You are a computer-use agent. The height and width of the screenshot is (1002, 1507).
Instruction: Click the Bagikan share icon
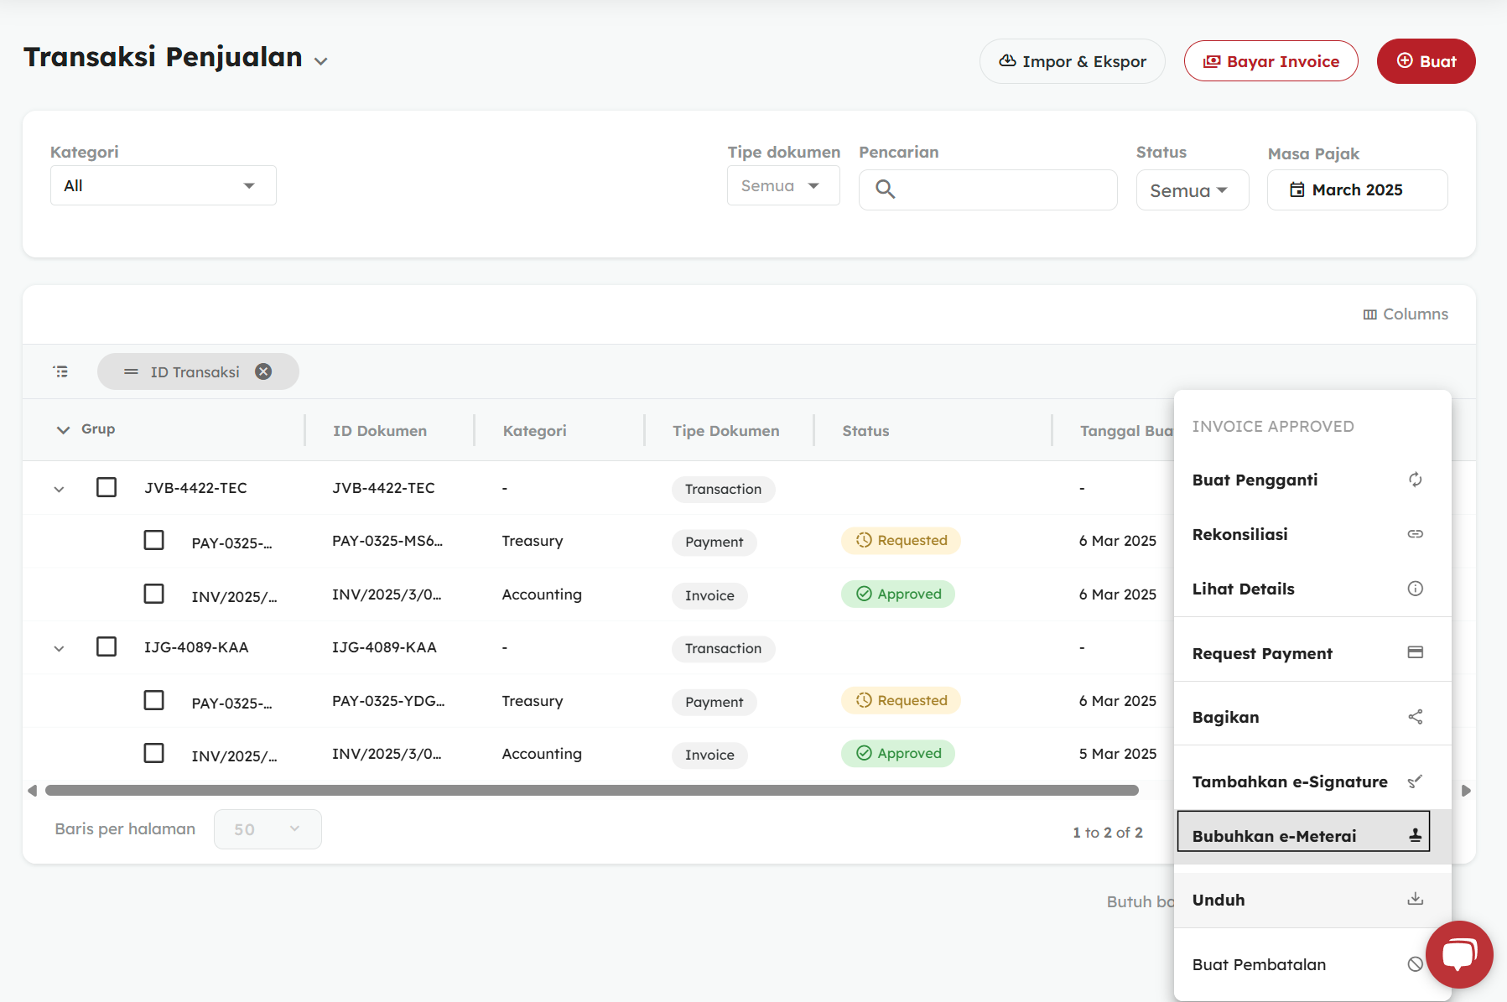[1415, 717]
